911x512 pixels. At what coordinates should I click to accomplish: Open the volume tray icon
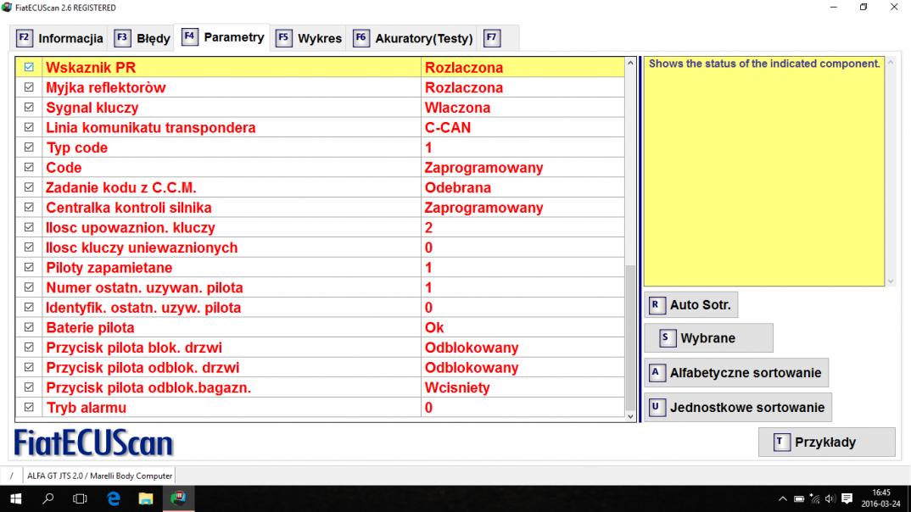[830, 498]
